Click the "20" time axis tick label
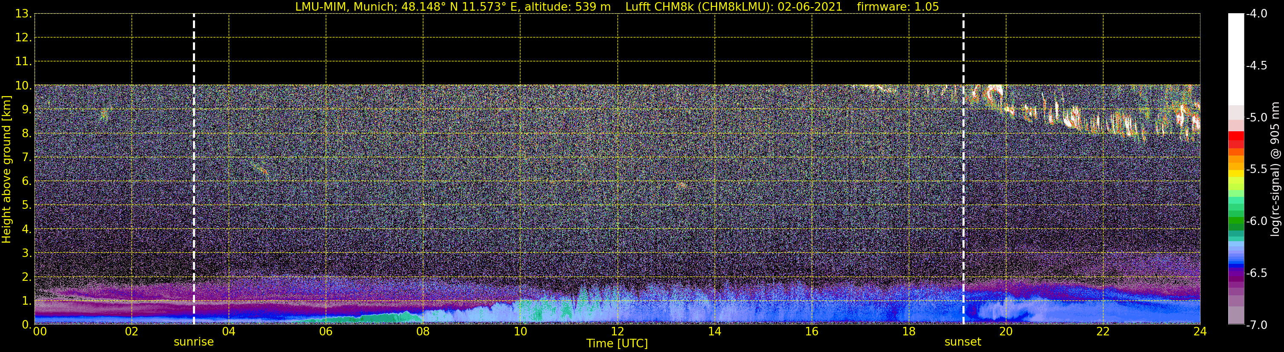The width and height of the screenshot is (1284, 352). tap(1006, 332)
